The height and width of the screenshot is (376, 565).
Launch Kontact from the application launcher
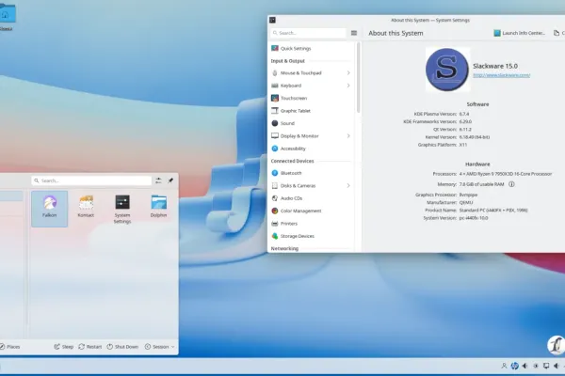click(86, 207)
